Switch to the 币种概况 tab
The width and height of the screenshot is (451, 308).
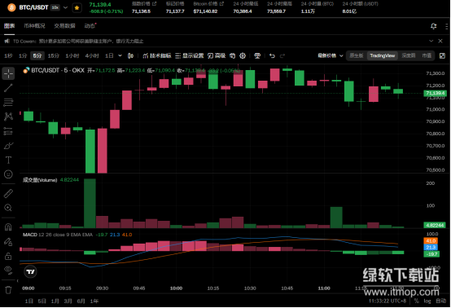[34, 26]
